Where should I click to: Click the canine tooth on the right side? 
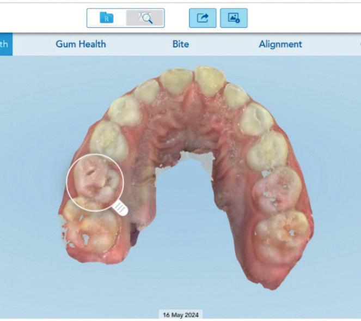[x=236, y=95]
